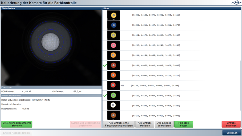242x136 pixels.
Task: Select the brown sample thumbnail R=155 G=081
Action: tap(113, 115)
